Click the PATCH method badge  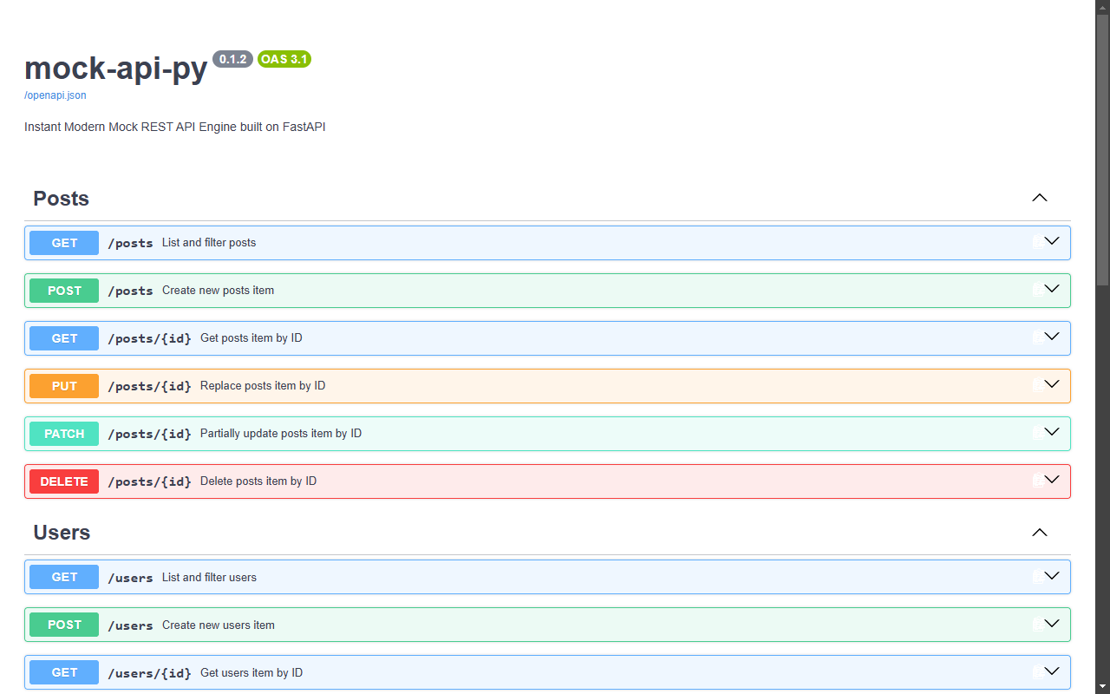point(64,434)
